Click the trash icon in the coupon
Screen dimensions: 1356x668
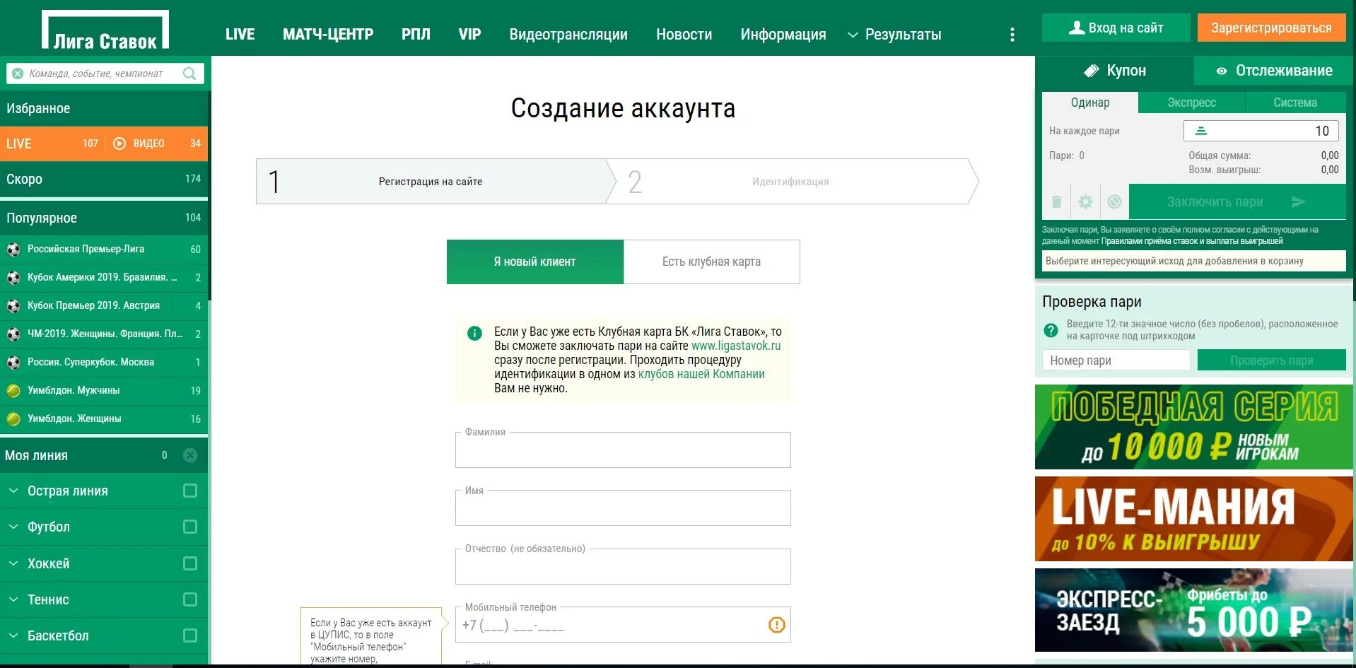(x=1057, y=202)
